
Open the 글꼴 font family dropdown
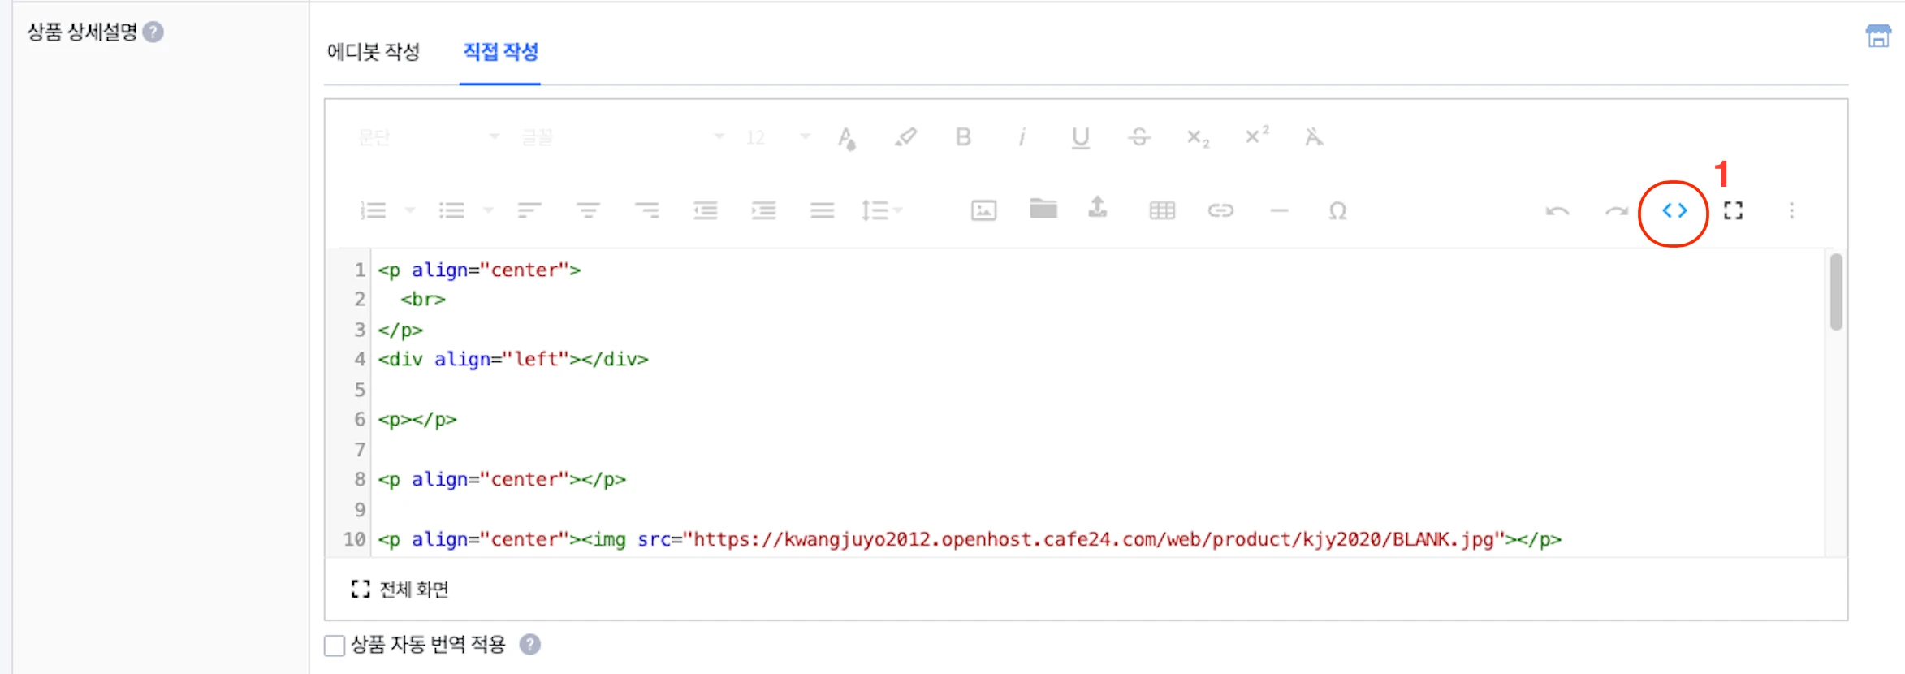pyautogui.click(x=622, y=137)
